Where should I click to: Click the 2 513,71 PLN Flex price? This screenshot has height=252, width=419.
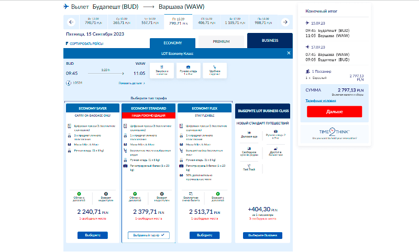pyautogui.click(x=204, y=212)
